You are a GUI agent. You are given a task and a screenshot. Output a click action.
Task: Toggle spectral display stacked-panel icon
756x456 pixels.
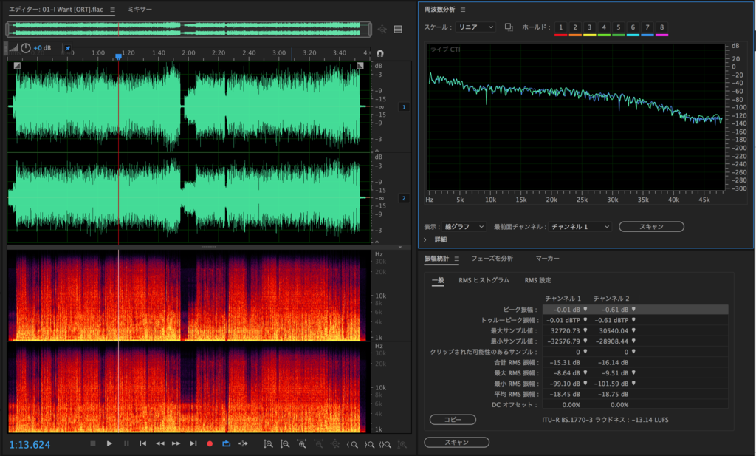click(x=398, y=30)
